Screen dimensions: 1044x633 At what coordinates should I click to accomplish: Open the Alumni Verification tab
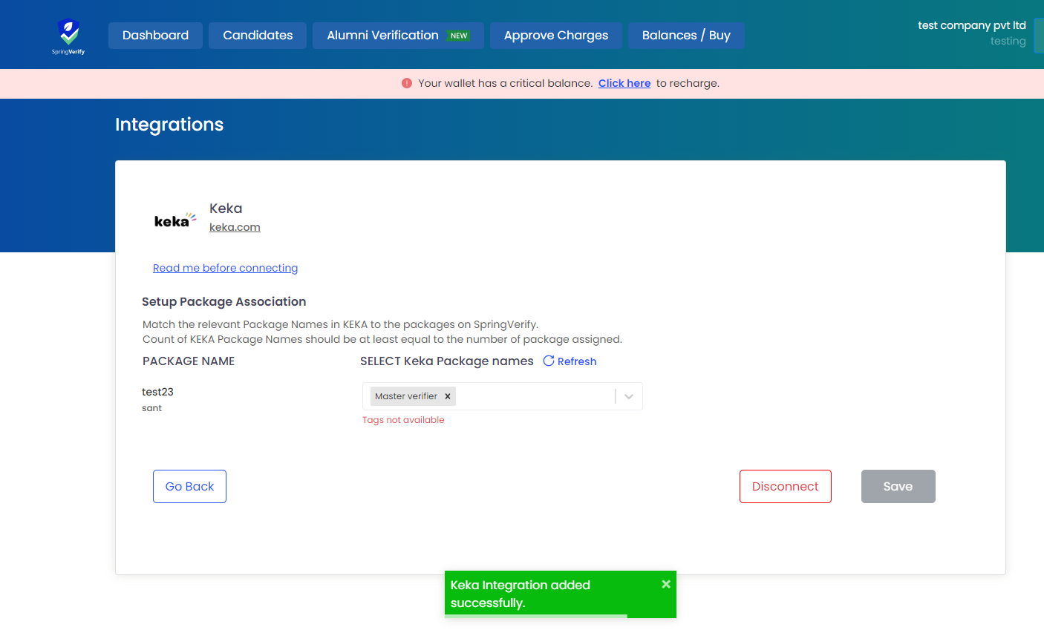pos(398,36)
